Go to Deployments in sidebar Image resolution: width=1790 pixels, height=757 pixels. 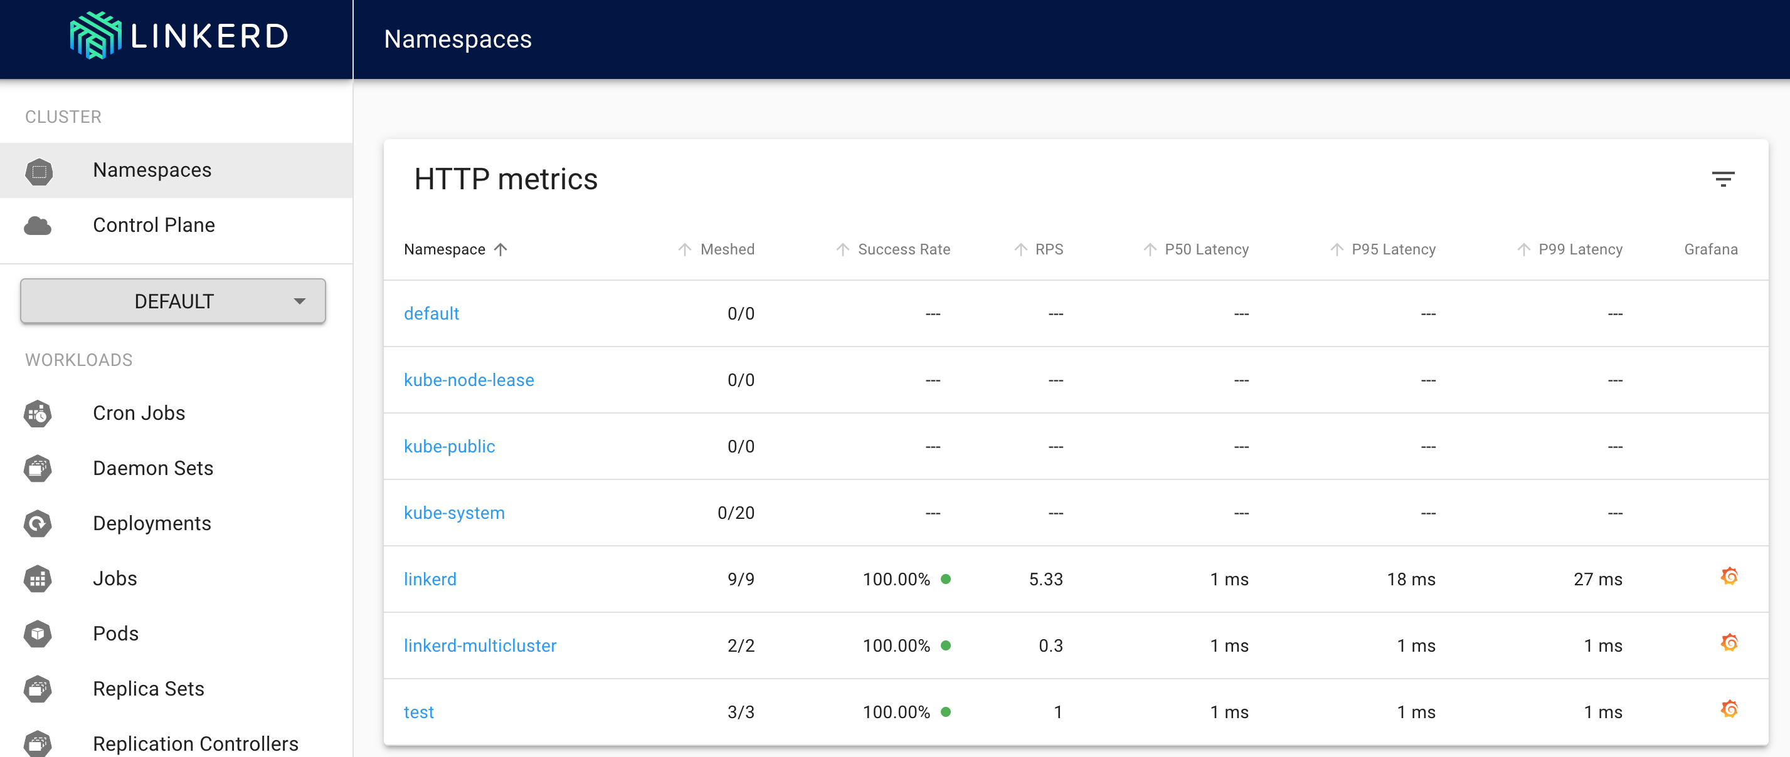click(152, 523)
